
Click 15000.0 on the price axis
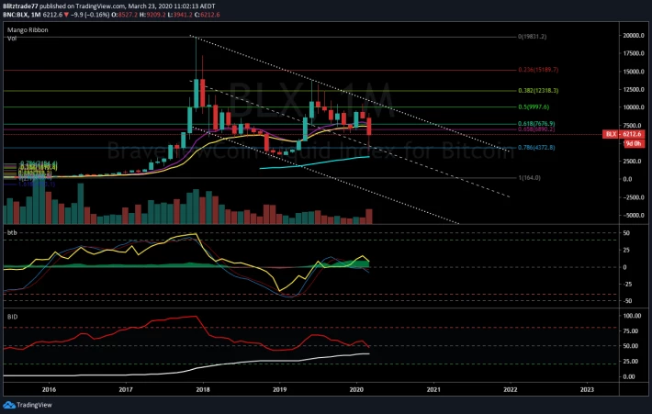[x=634, y=72]
